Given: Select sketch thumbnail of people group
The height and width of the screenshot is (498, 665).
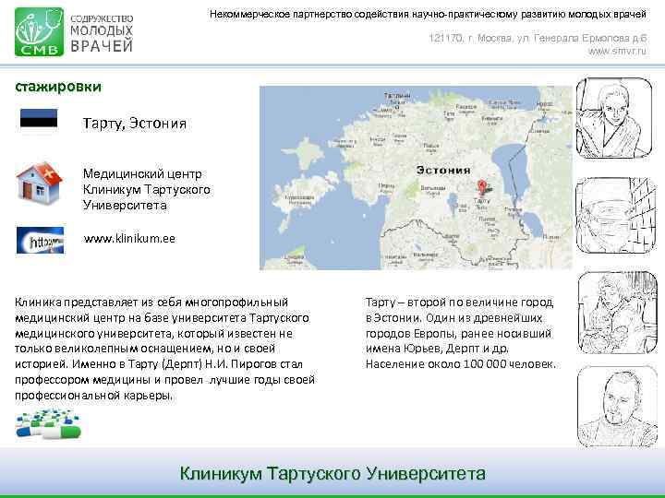Looking at the screenshot, I should 618,312.
